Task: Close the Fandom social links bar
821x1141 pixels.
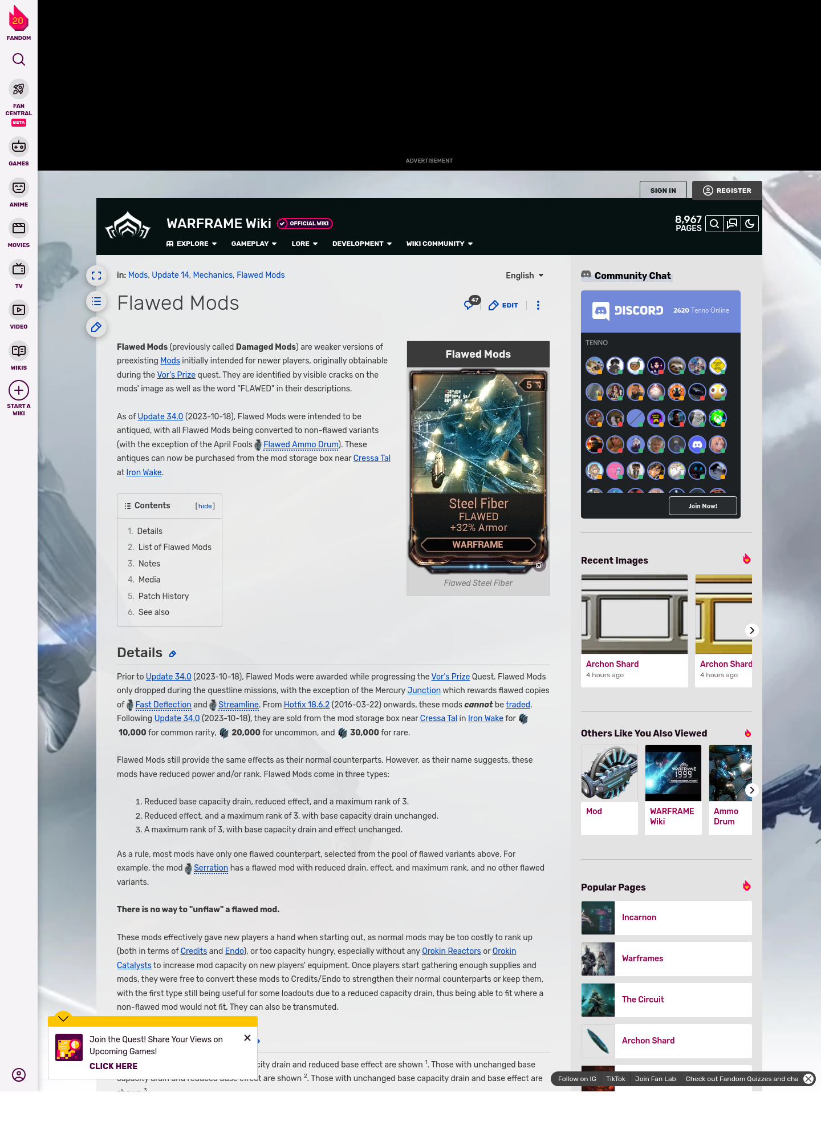Action: tap(808, 1079)
